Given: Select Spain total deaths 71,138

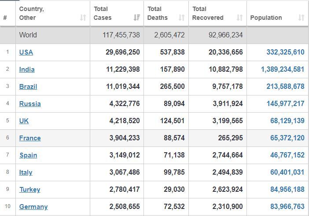Looking at the screenshot, I should click(x=174, y=155).
